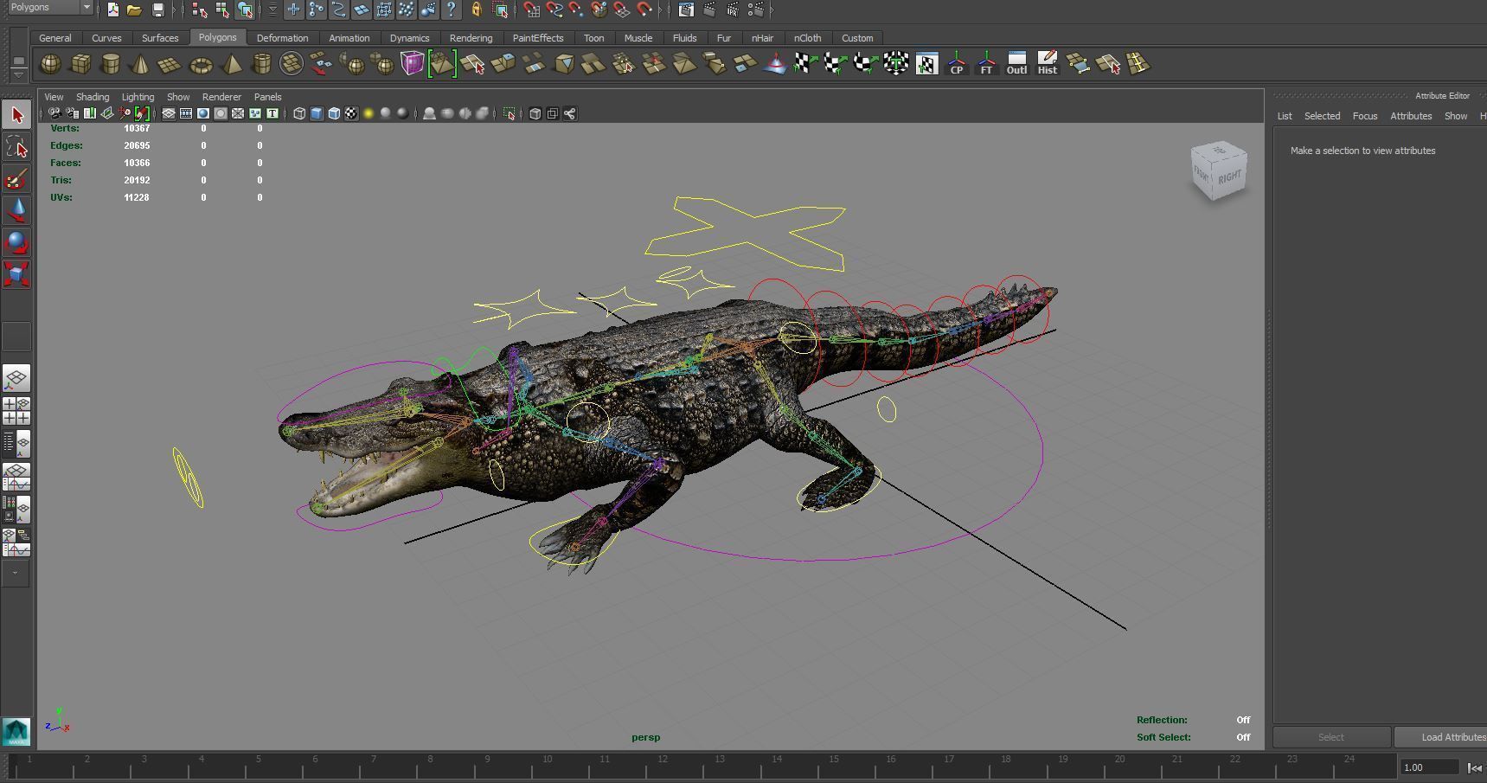Screen dimensions: 1487x783
Task: Switch to the nCloth shelf tab
Action: [808, 38]
